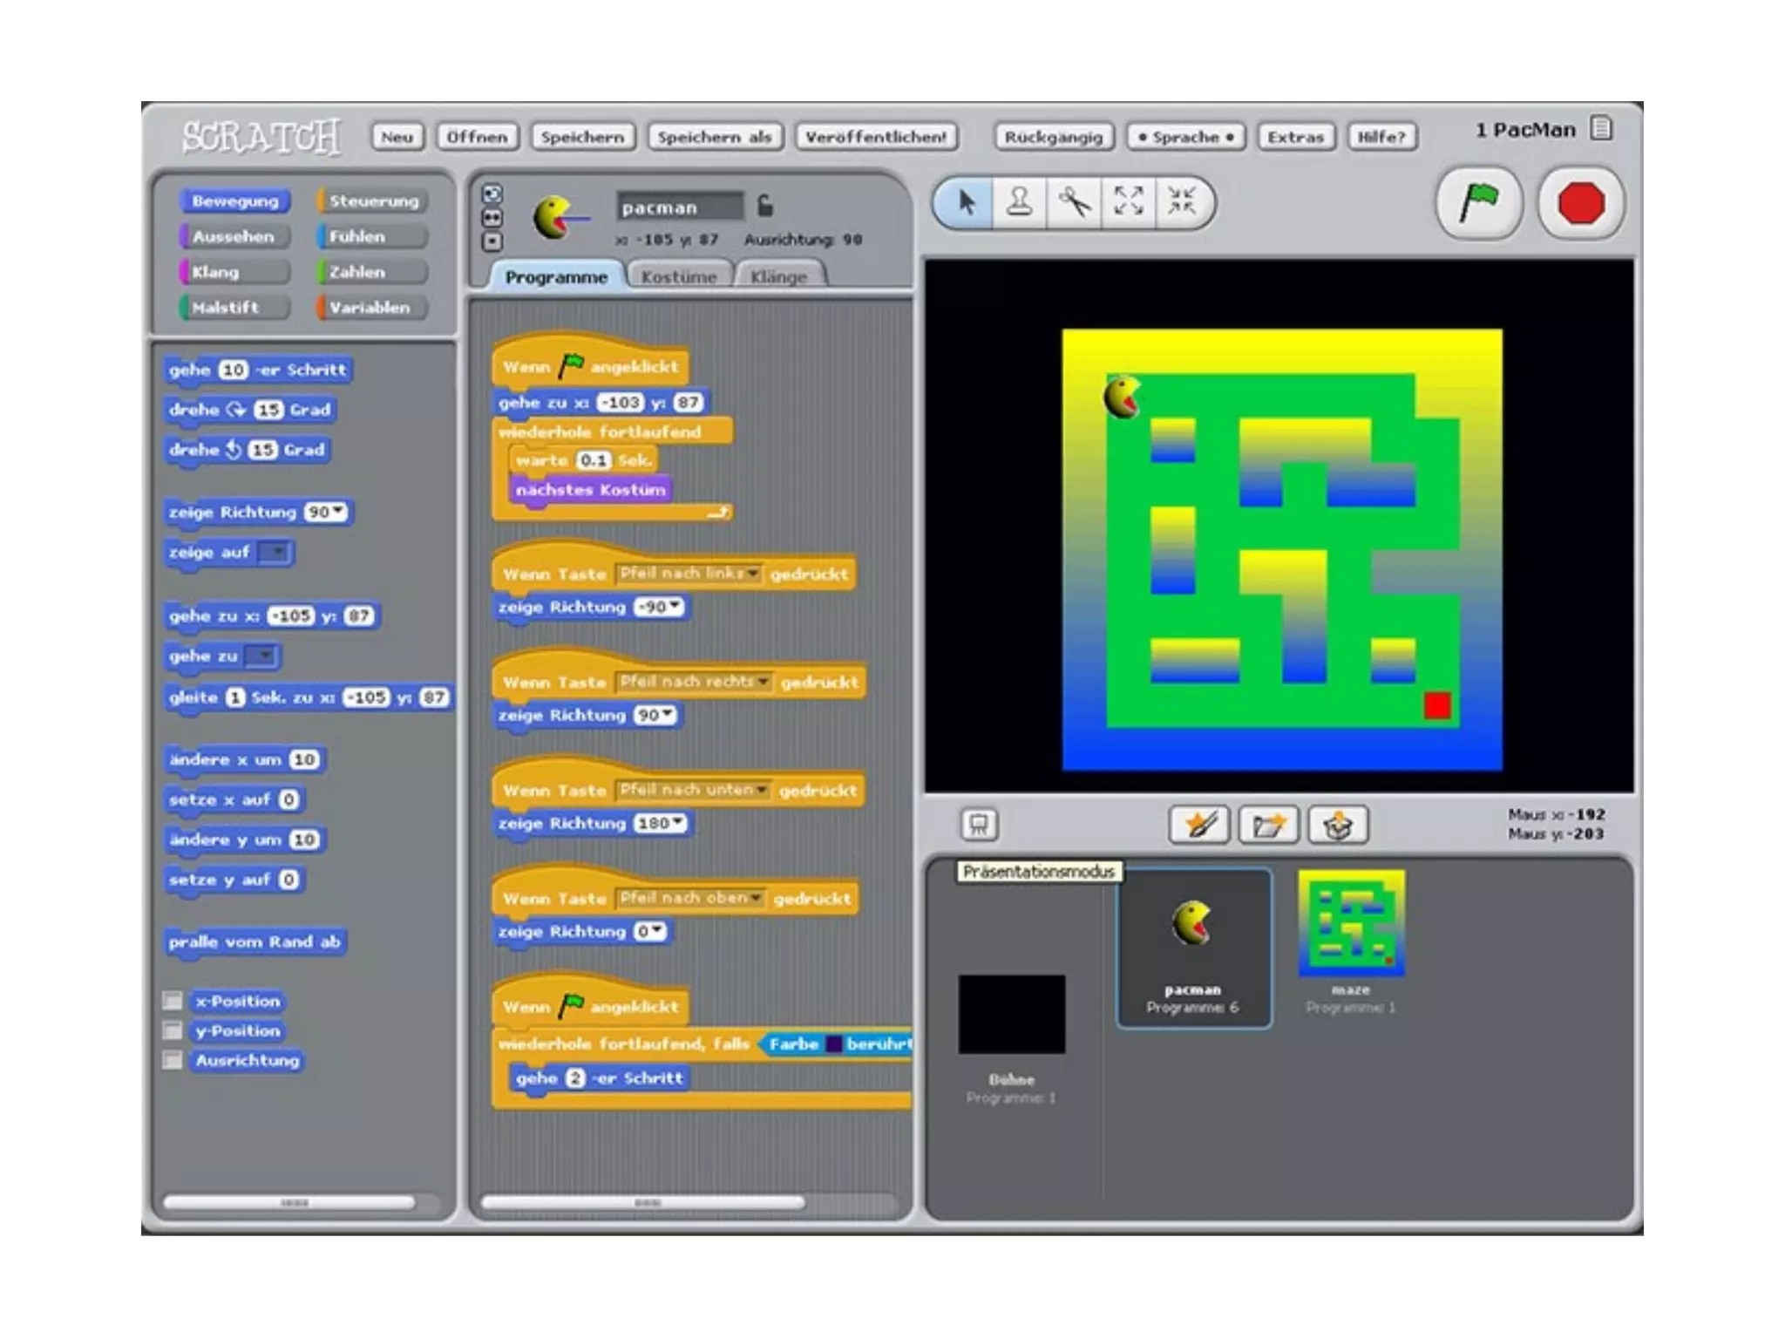This screenshot has width=1785, height=1339.
Task: Choose the shrink sprite tool
Action: point(1182,203)
